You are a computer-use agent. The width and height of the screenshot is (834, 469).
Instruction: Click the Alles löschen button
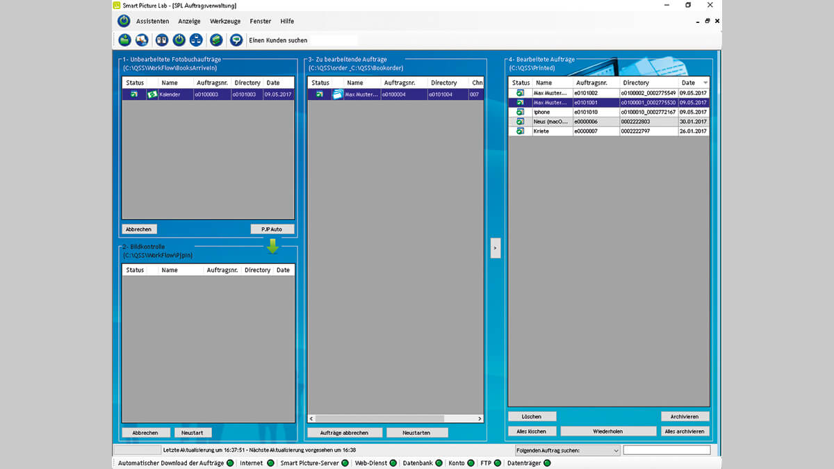pyautogui.click(x=532, y=431)
